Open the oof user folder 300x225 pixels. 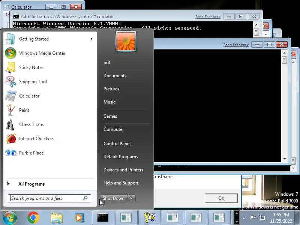107,63
